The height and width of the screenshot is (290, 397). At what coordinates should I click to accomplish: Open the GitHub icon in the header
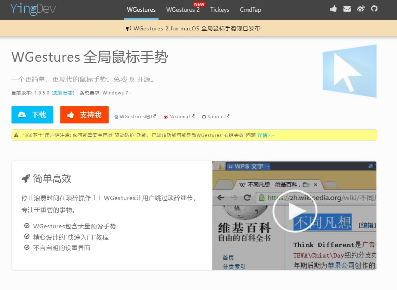coord(374,9)
